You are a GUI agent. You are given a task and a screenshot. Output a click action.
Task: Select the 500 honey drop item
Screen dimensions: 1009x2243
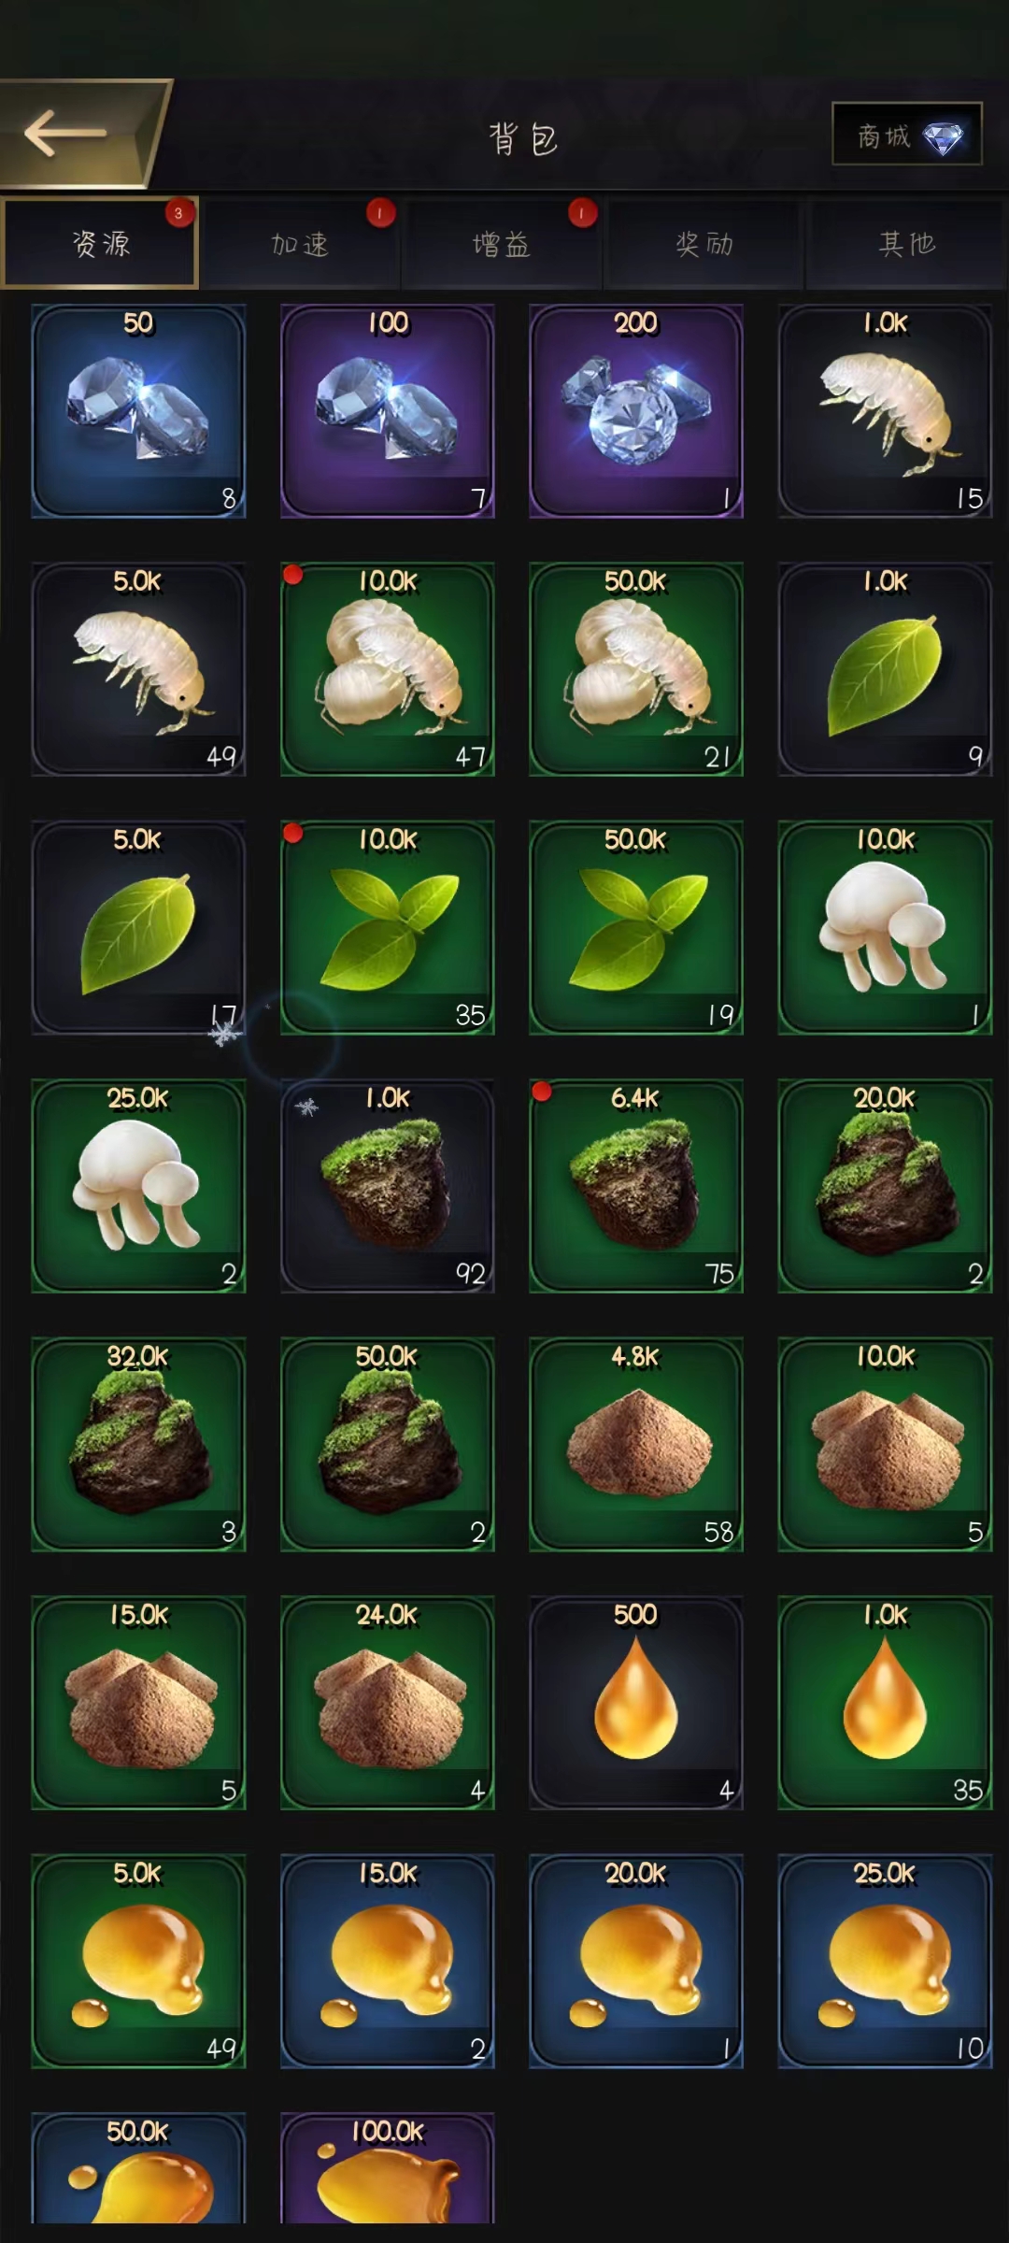click(636, 1703)
